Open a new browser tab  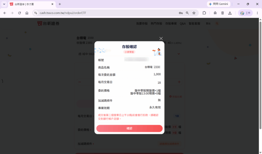[60, 4]
